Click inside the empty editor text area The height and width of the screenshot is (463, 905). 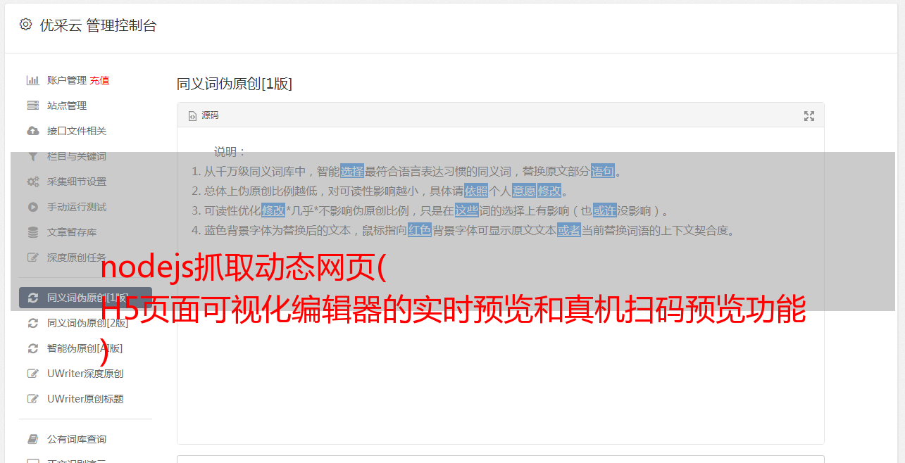click(500, 352)
